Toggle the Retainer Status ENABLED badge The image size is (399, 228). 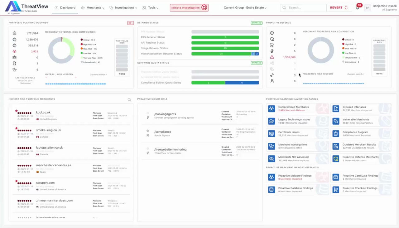pyautogui.click(x=257, y=23)
